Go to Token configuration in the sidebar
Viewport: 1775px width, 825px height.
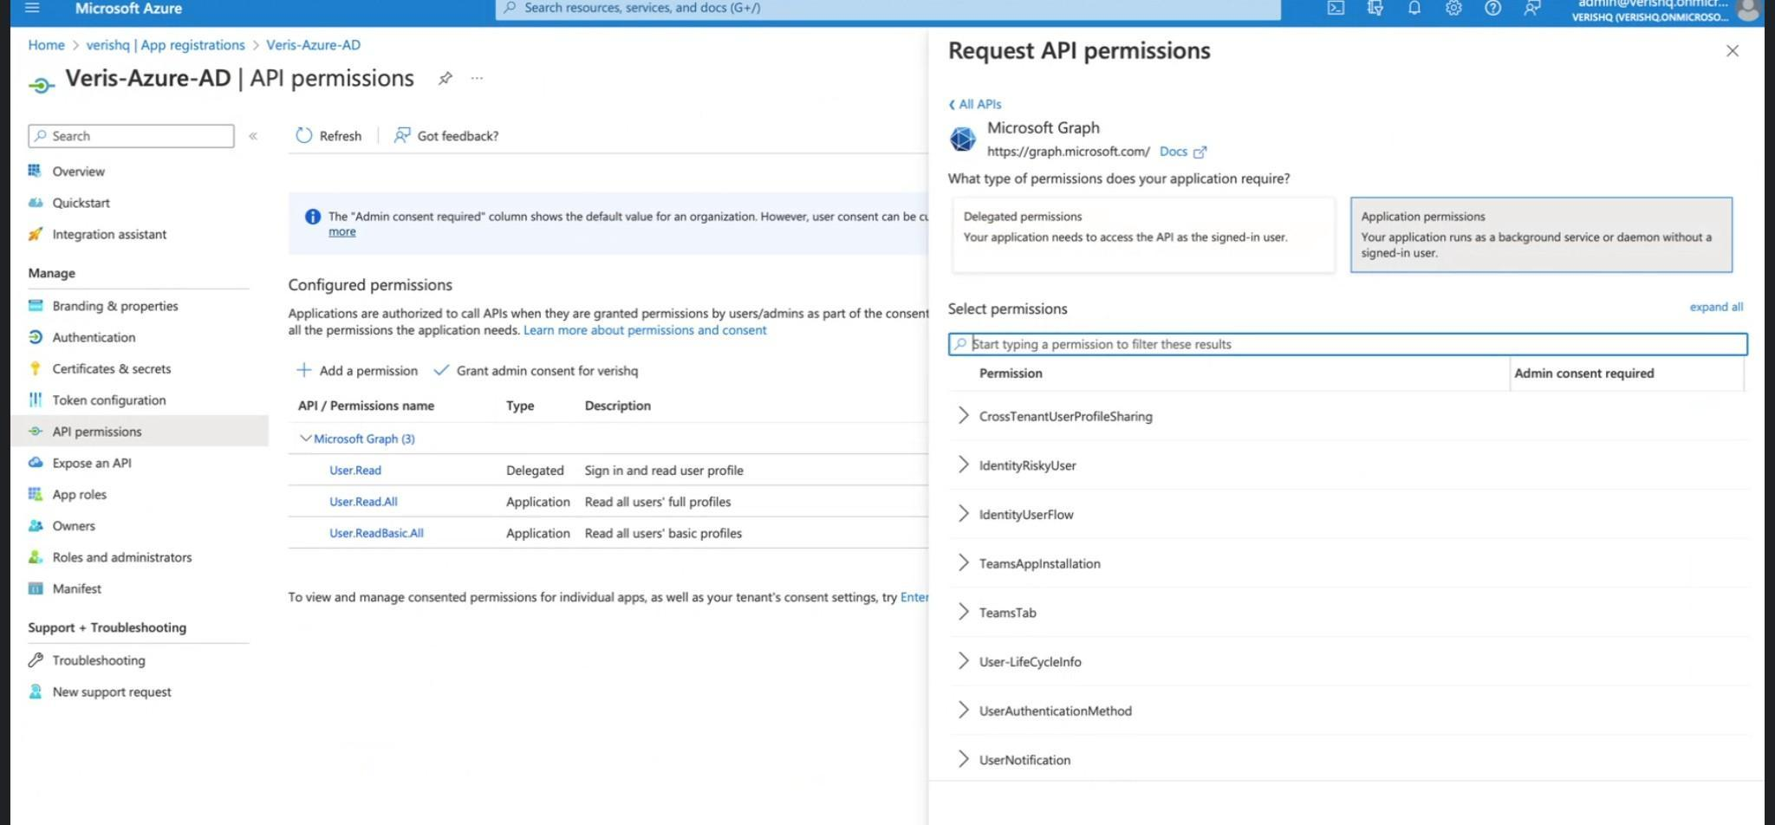point(108,400)
